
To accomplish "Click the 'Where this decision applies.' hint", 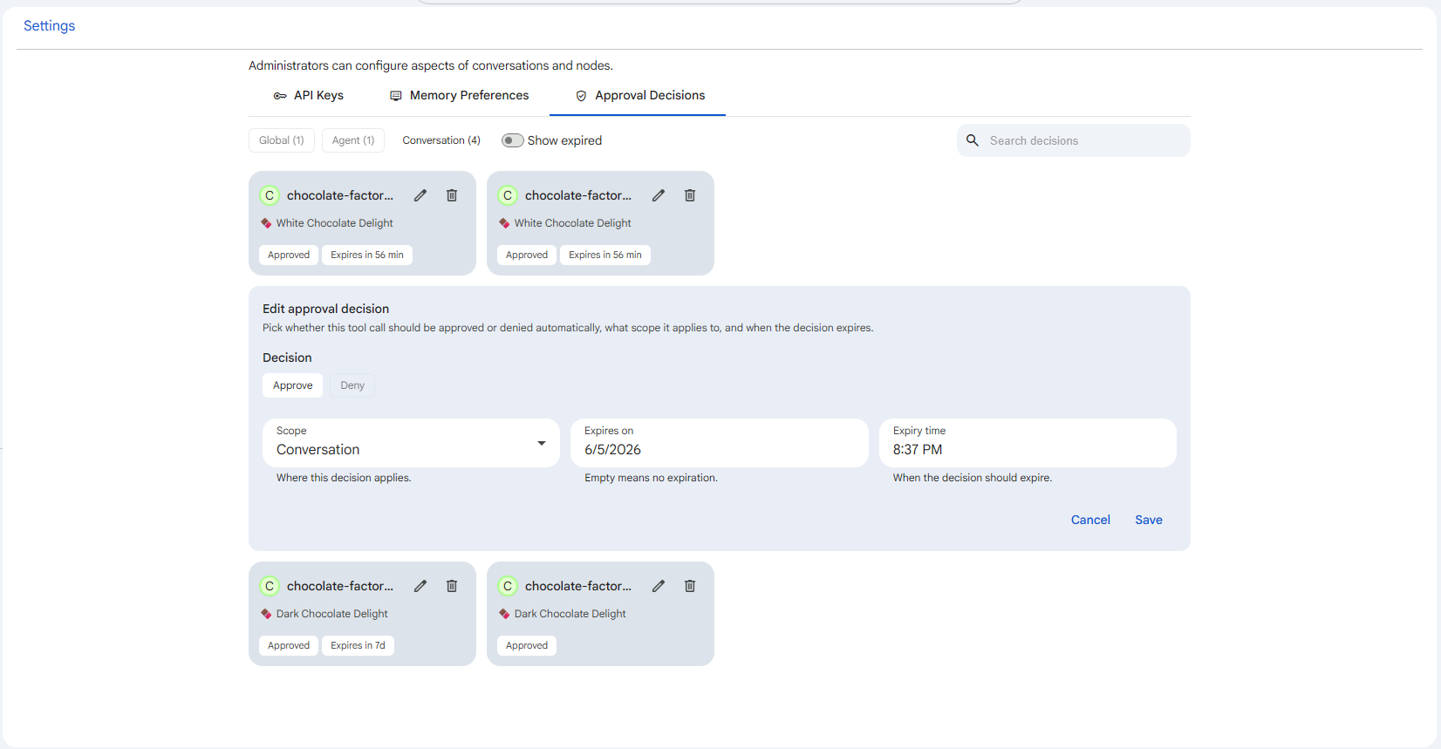I will point(344,478).
